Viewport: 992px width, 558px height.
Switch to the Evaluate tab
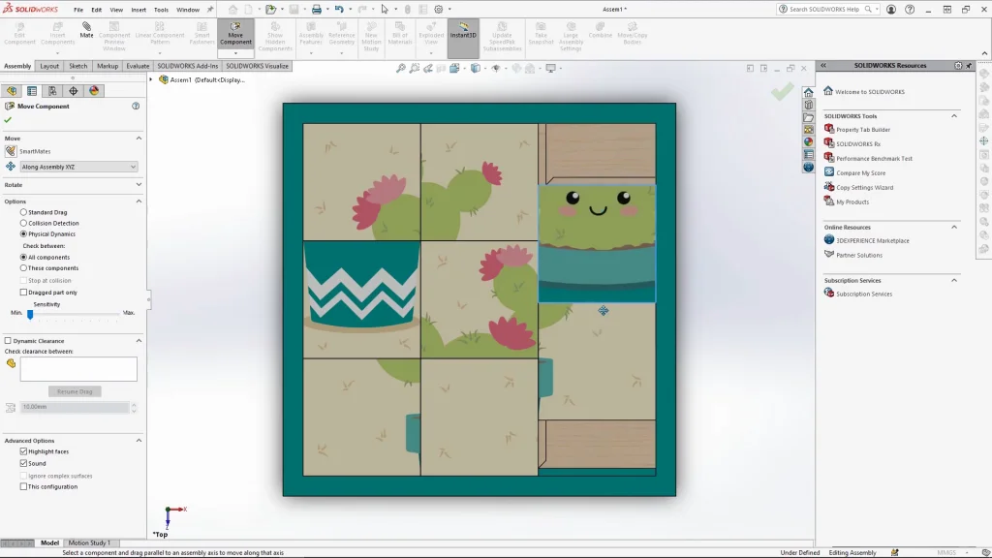point(138,66)
